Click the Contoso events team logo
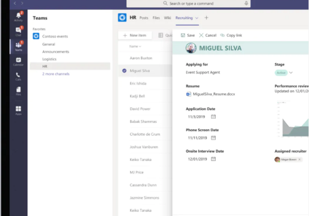The image size is (309, 216). point(36,36)
